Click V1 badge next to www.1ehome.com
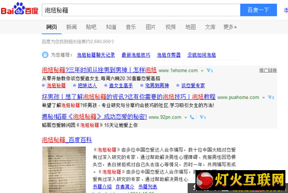This screenshot has height=193, width=288. (210, 70)
